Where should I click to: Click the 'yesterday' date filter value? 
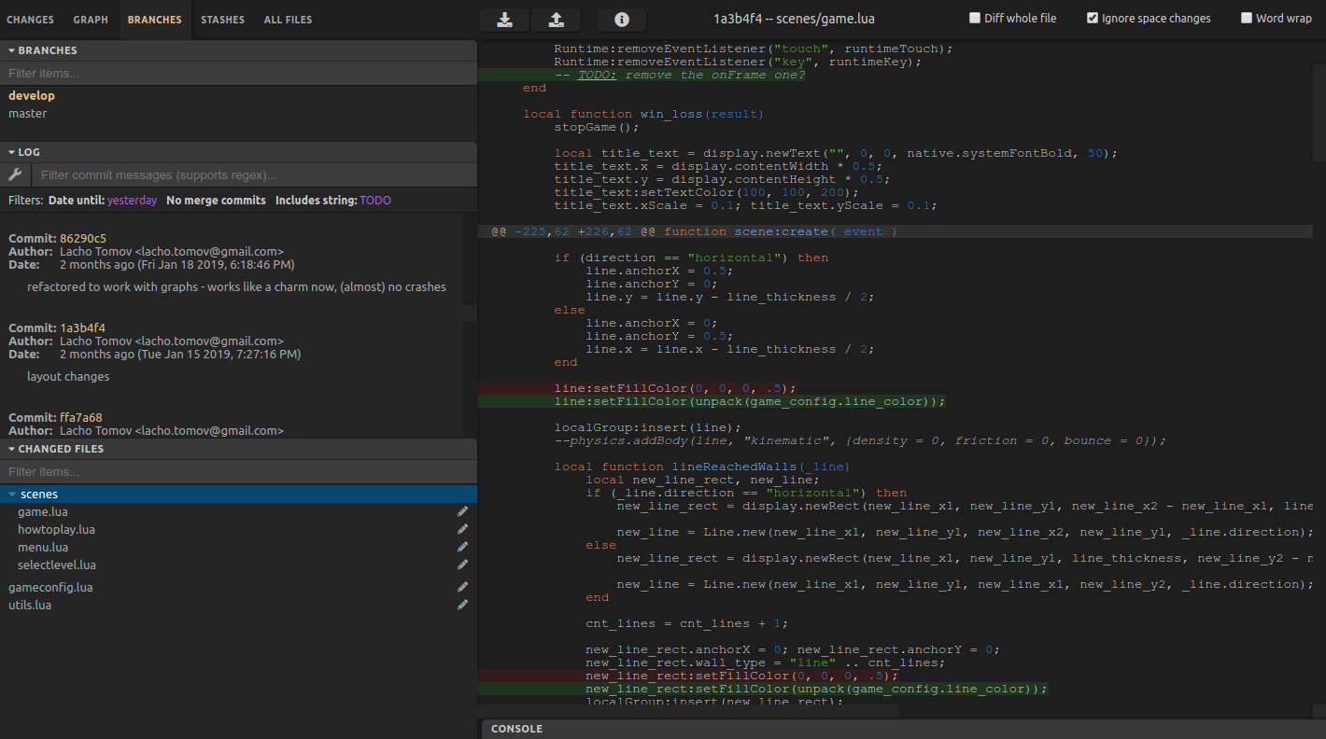tap(132, 201)
